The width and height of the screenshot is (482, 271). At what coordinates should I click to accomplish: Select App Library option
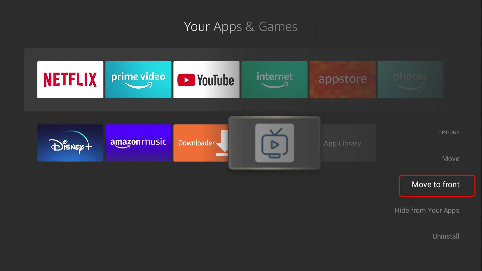coord(342,143)
